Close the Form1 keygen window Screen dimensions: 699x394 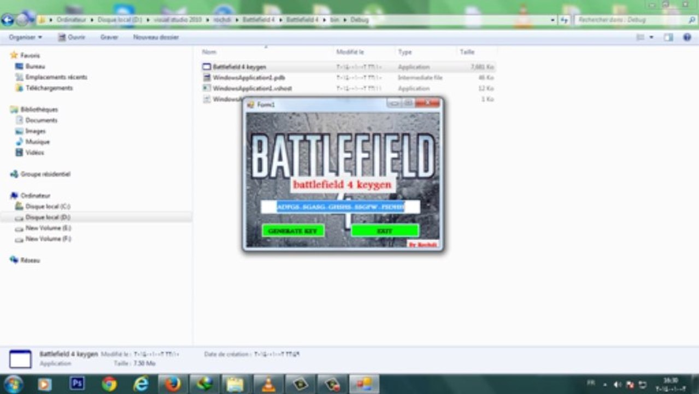pyautogui.click(x=428, y=103)
